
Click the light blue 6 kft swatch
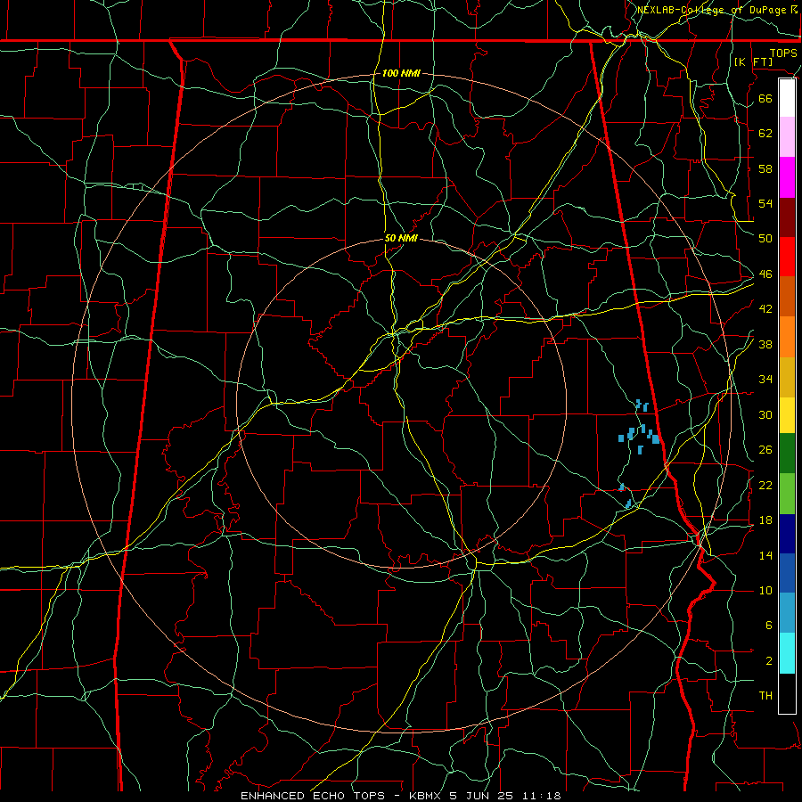pyautogui.click(x=787, y=613)
